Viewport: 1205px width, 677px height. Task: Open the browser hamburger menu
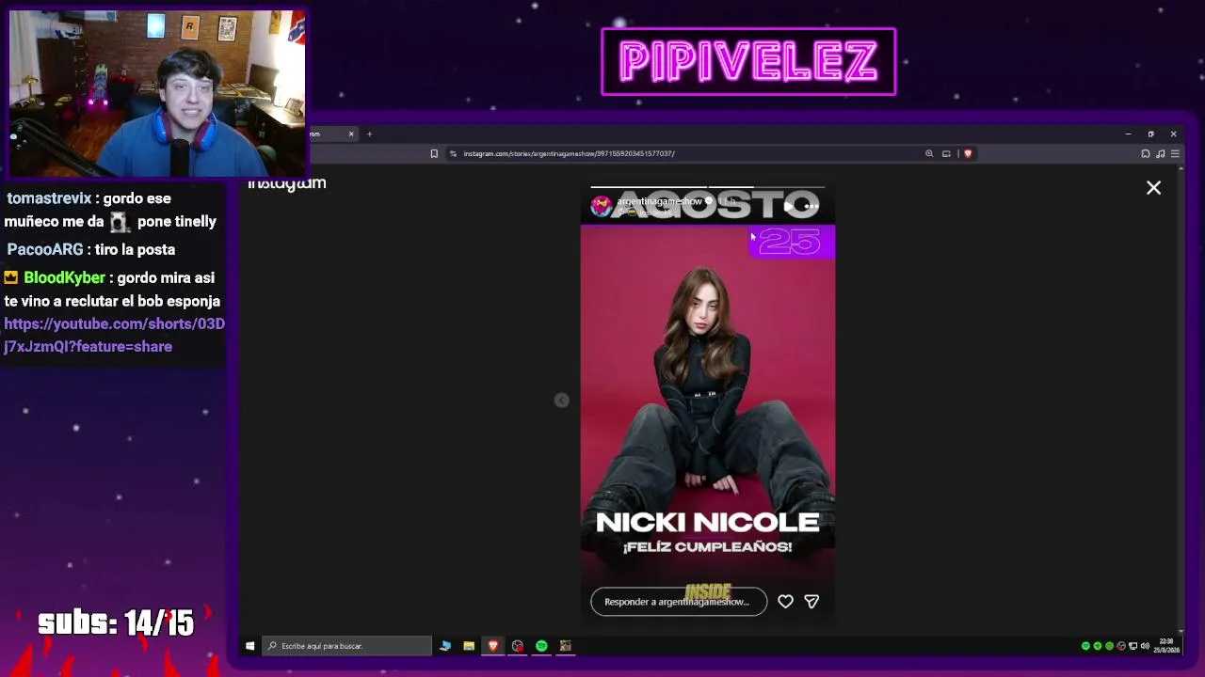tap(1175, 153)
